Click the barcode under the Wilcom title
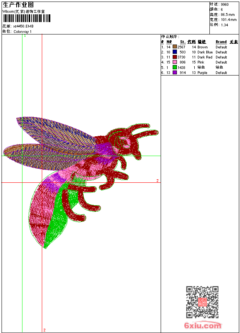Viewport: 240px width, 333px height. (x=27, y=18)
